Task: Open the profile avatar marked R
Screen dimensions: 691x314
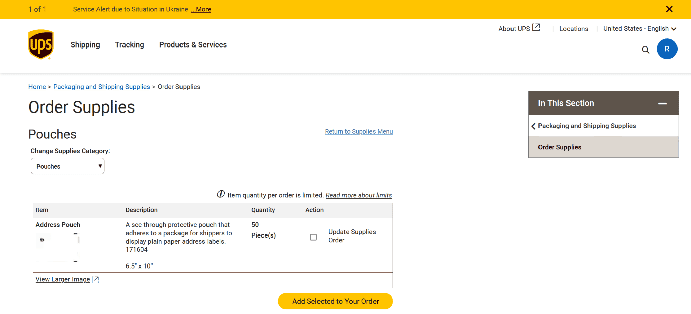Action: tap(667, 49)
